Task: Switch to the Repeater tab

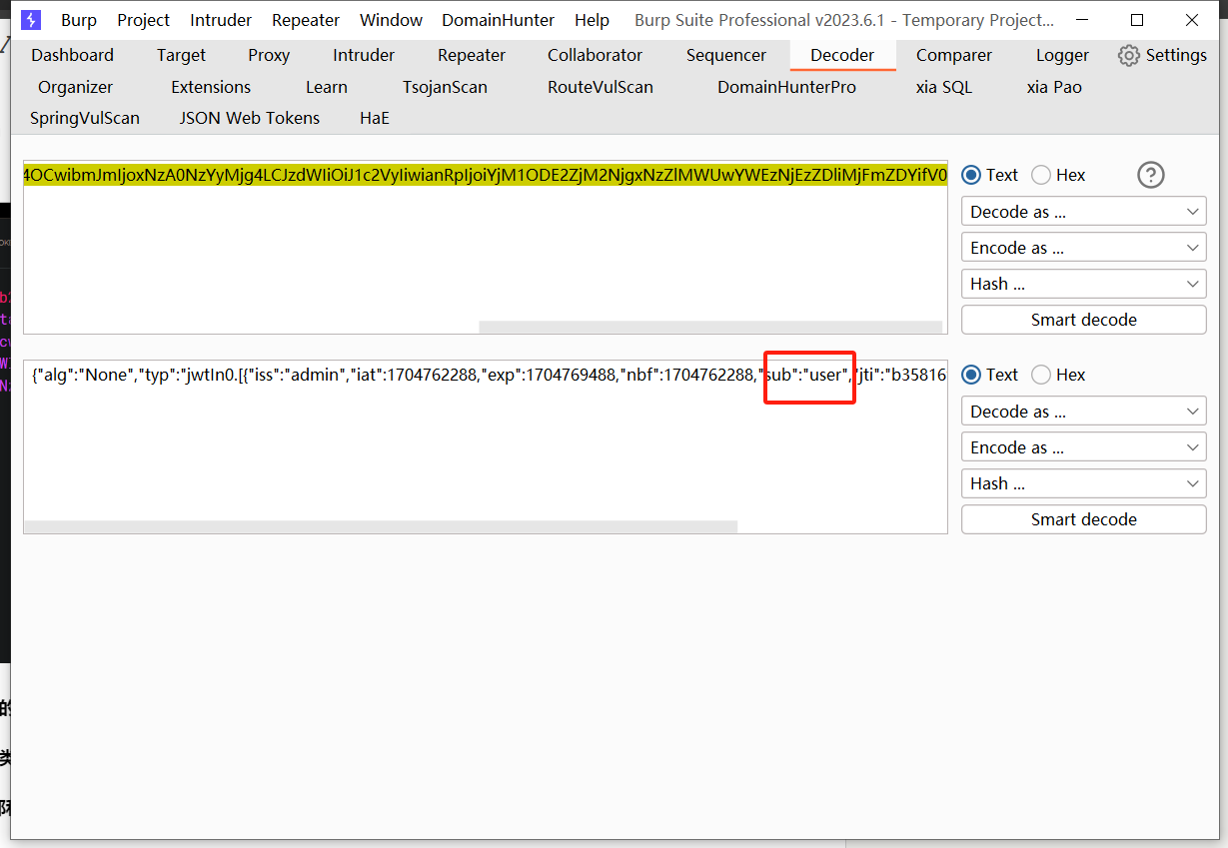Action: click(x=472, y=56)
